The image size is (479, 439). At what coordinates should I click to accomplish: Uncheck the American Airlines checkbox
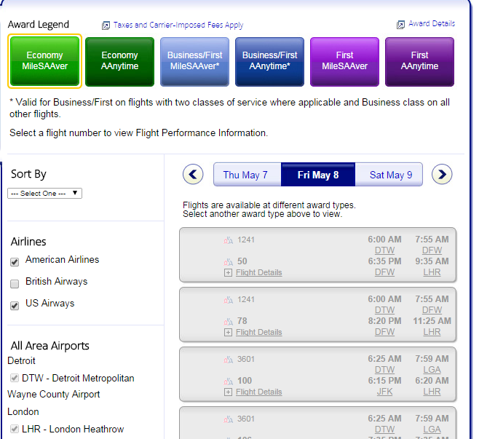[x=15, y=262]
